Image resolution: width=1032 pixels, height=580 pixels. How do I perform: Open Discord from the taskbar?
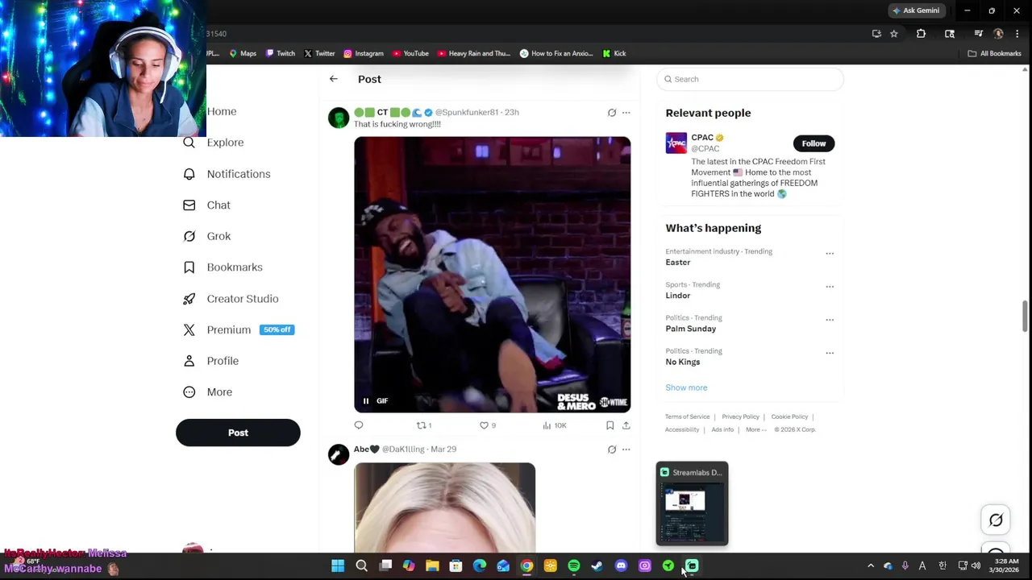coord(621,565)
